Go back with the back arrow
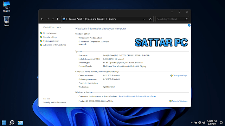 42,19
